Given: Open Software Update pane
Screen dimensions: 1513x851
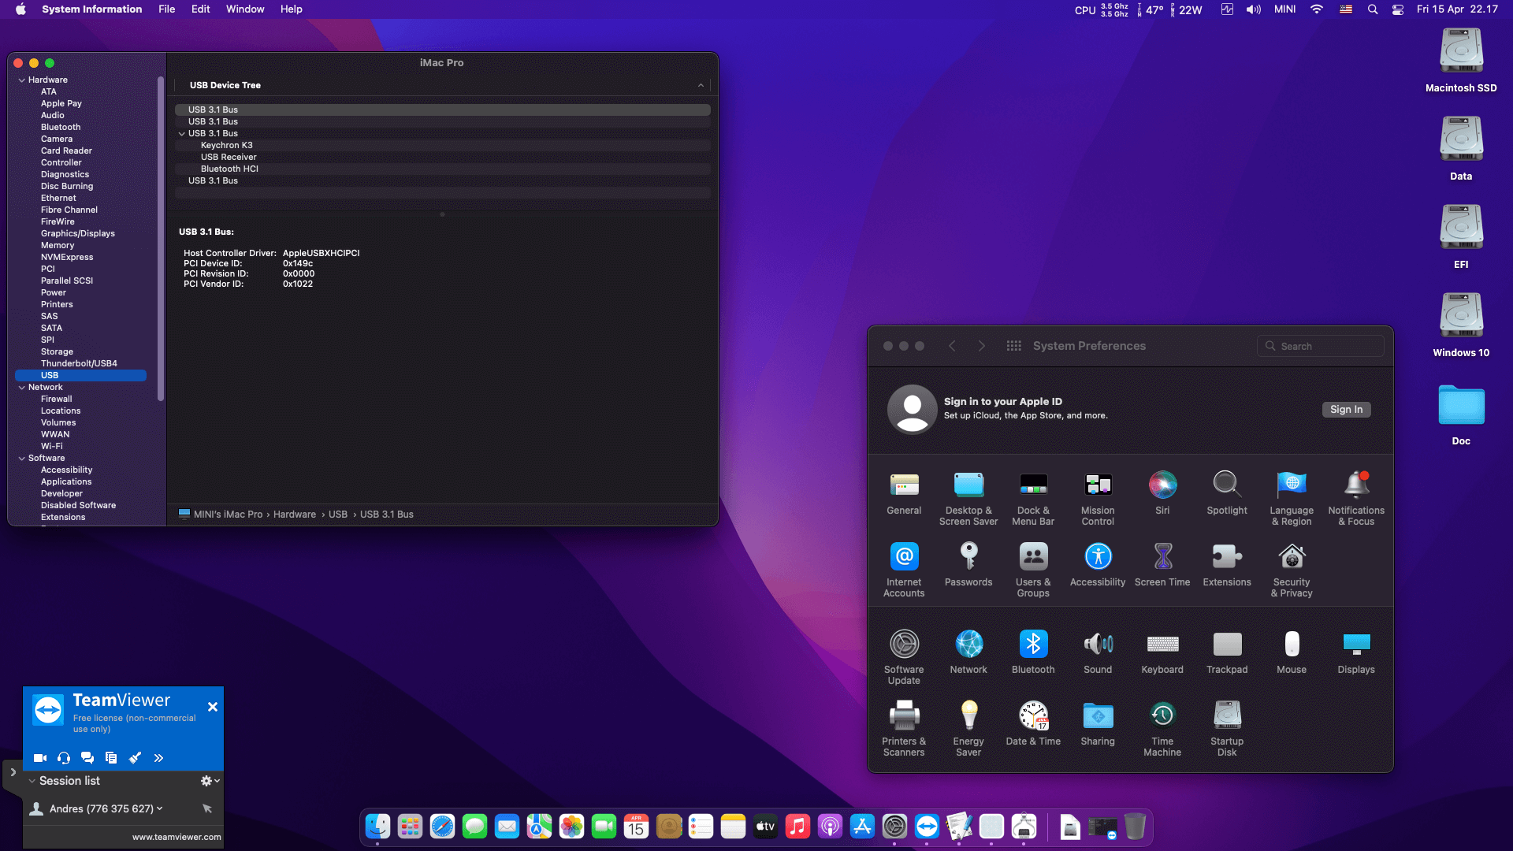Looking at the screenshot, I should pyautogui.click(x=903, y=656).
